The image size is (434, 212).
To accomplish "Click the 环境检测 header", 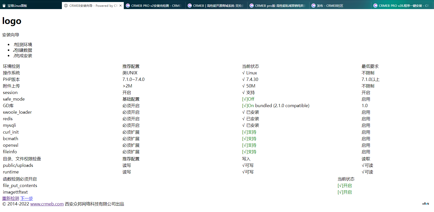I will 11,66.
